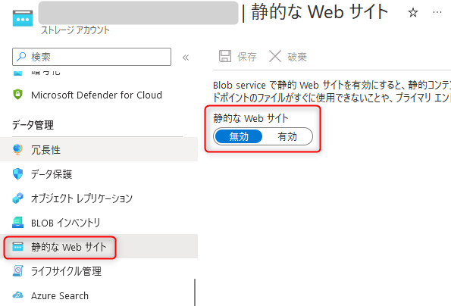
Task: Open the ライフサイクル管理 menu item
Action: 99,271
